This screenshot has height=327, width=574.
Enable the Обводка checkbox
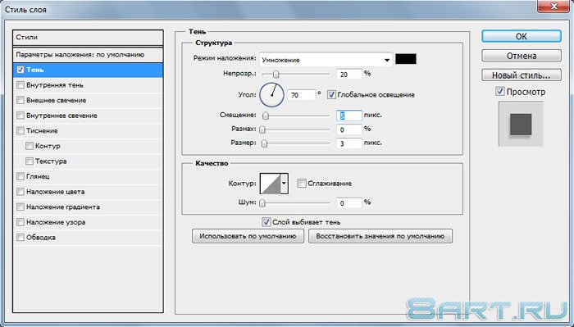20,238
